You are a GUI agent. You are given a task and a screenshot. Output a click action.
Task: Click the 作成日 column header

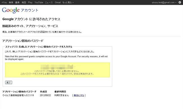(x=43, y=92)
